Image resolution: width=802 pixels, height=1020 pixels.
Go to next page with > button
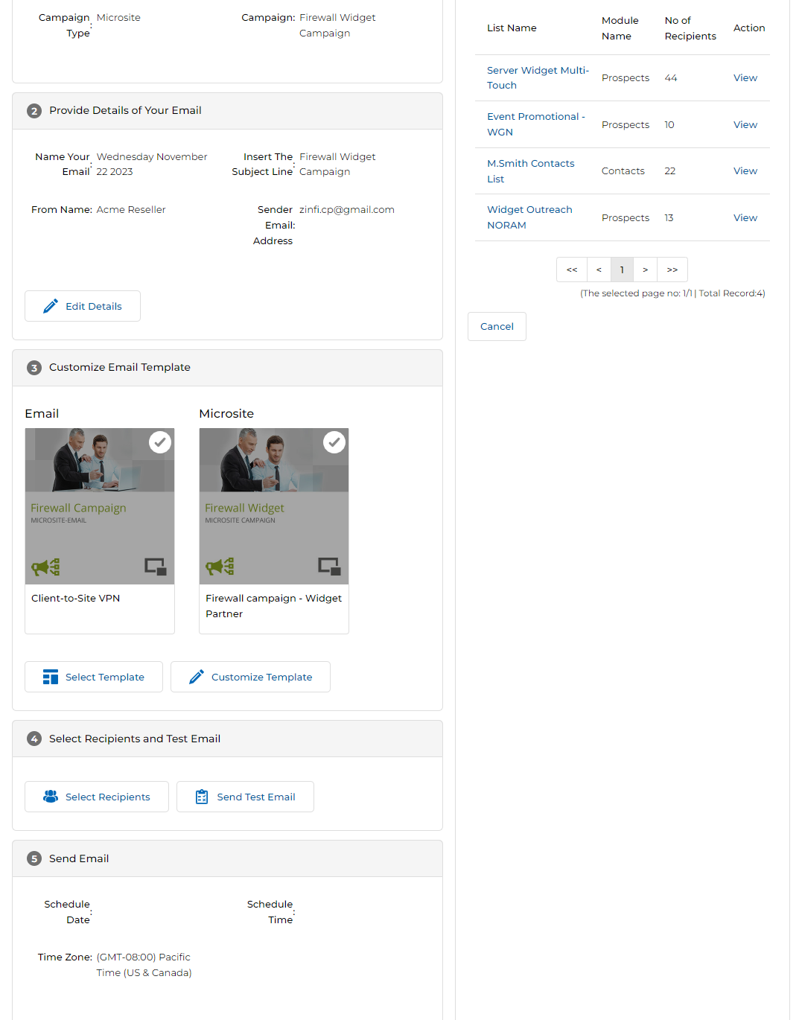click(646, 270)
